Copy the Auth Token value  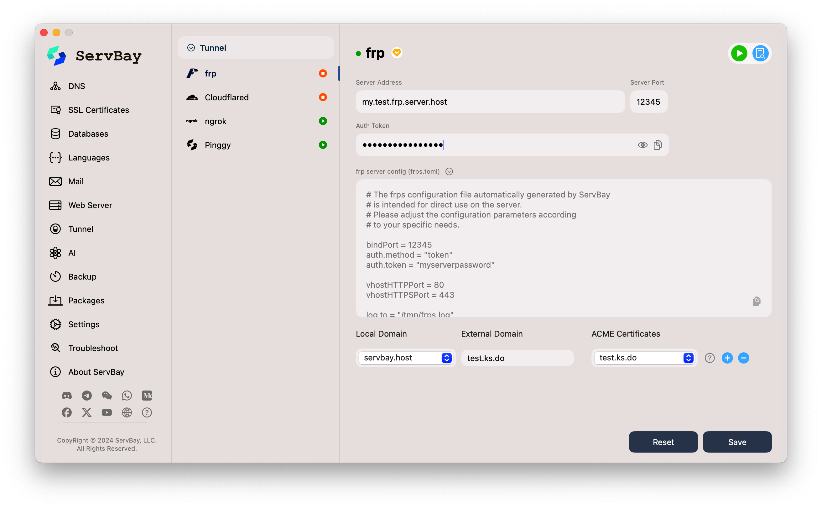(658, 145)
